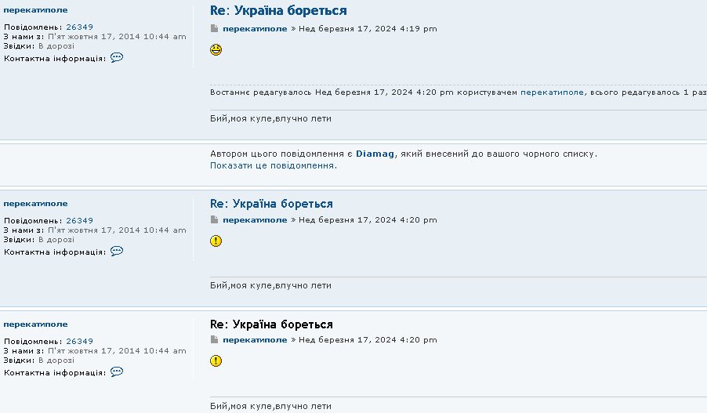
Task: Click yellow exclamation icon in third post
Action: pyautogui.click(x=216, y=360)
